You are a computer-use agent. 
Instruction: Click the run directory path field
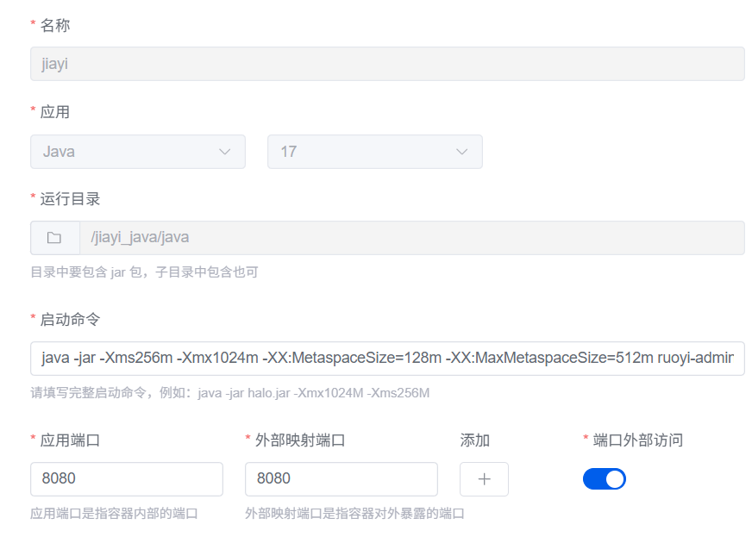(x=412, y=238)
